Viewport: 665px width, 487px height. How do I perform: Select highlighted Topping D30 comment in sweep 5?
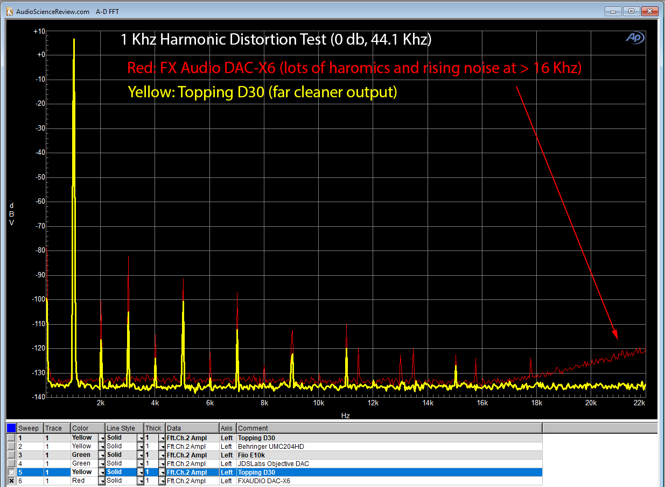click(389, 472)
